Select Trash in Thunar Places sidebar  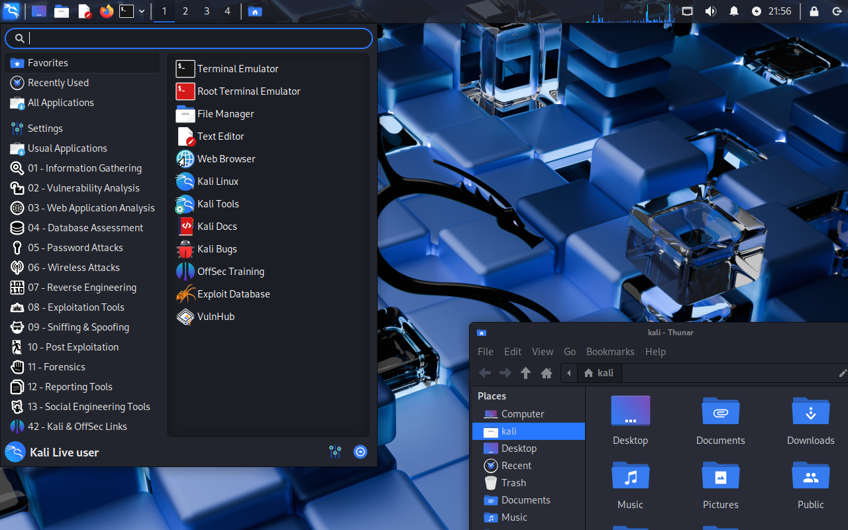(x=529, y=483)
